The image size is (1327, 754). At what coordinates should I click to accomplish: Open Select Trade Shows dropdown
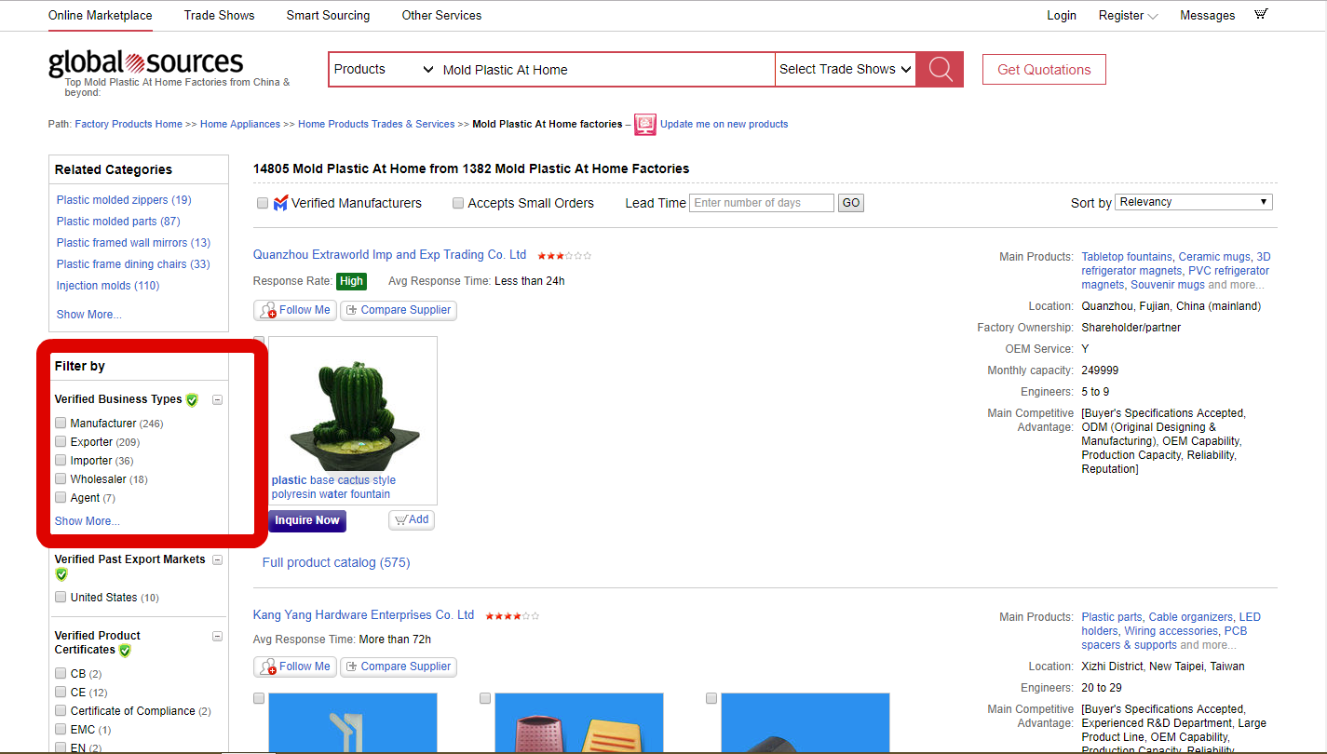845,69
